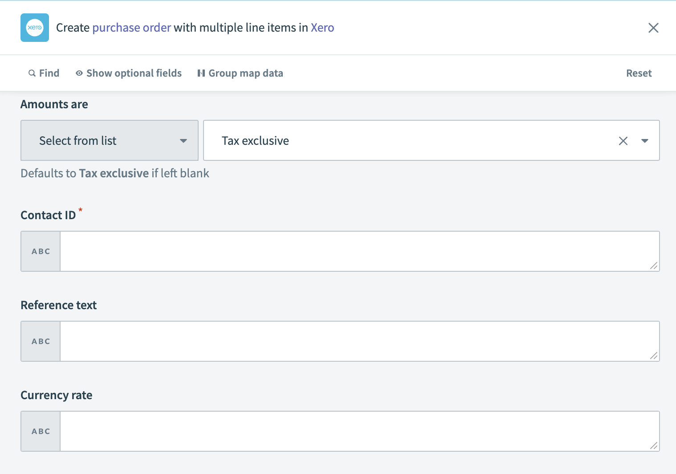The height and width of the screenshot is (474, 676).
Task: Expand the Tax exclusive dropdown chevron
Action: (644, 140)
